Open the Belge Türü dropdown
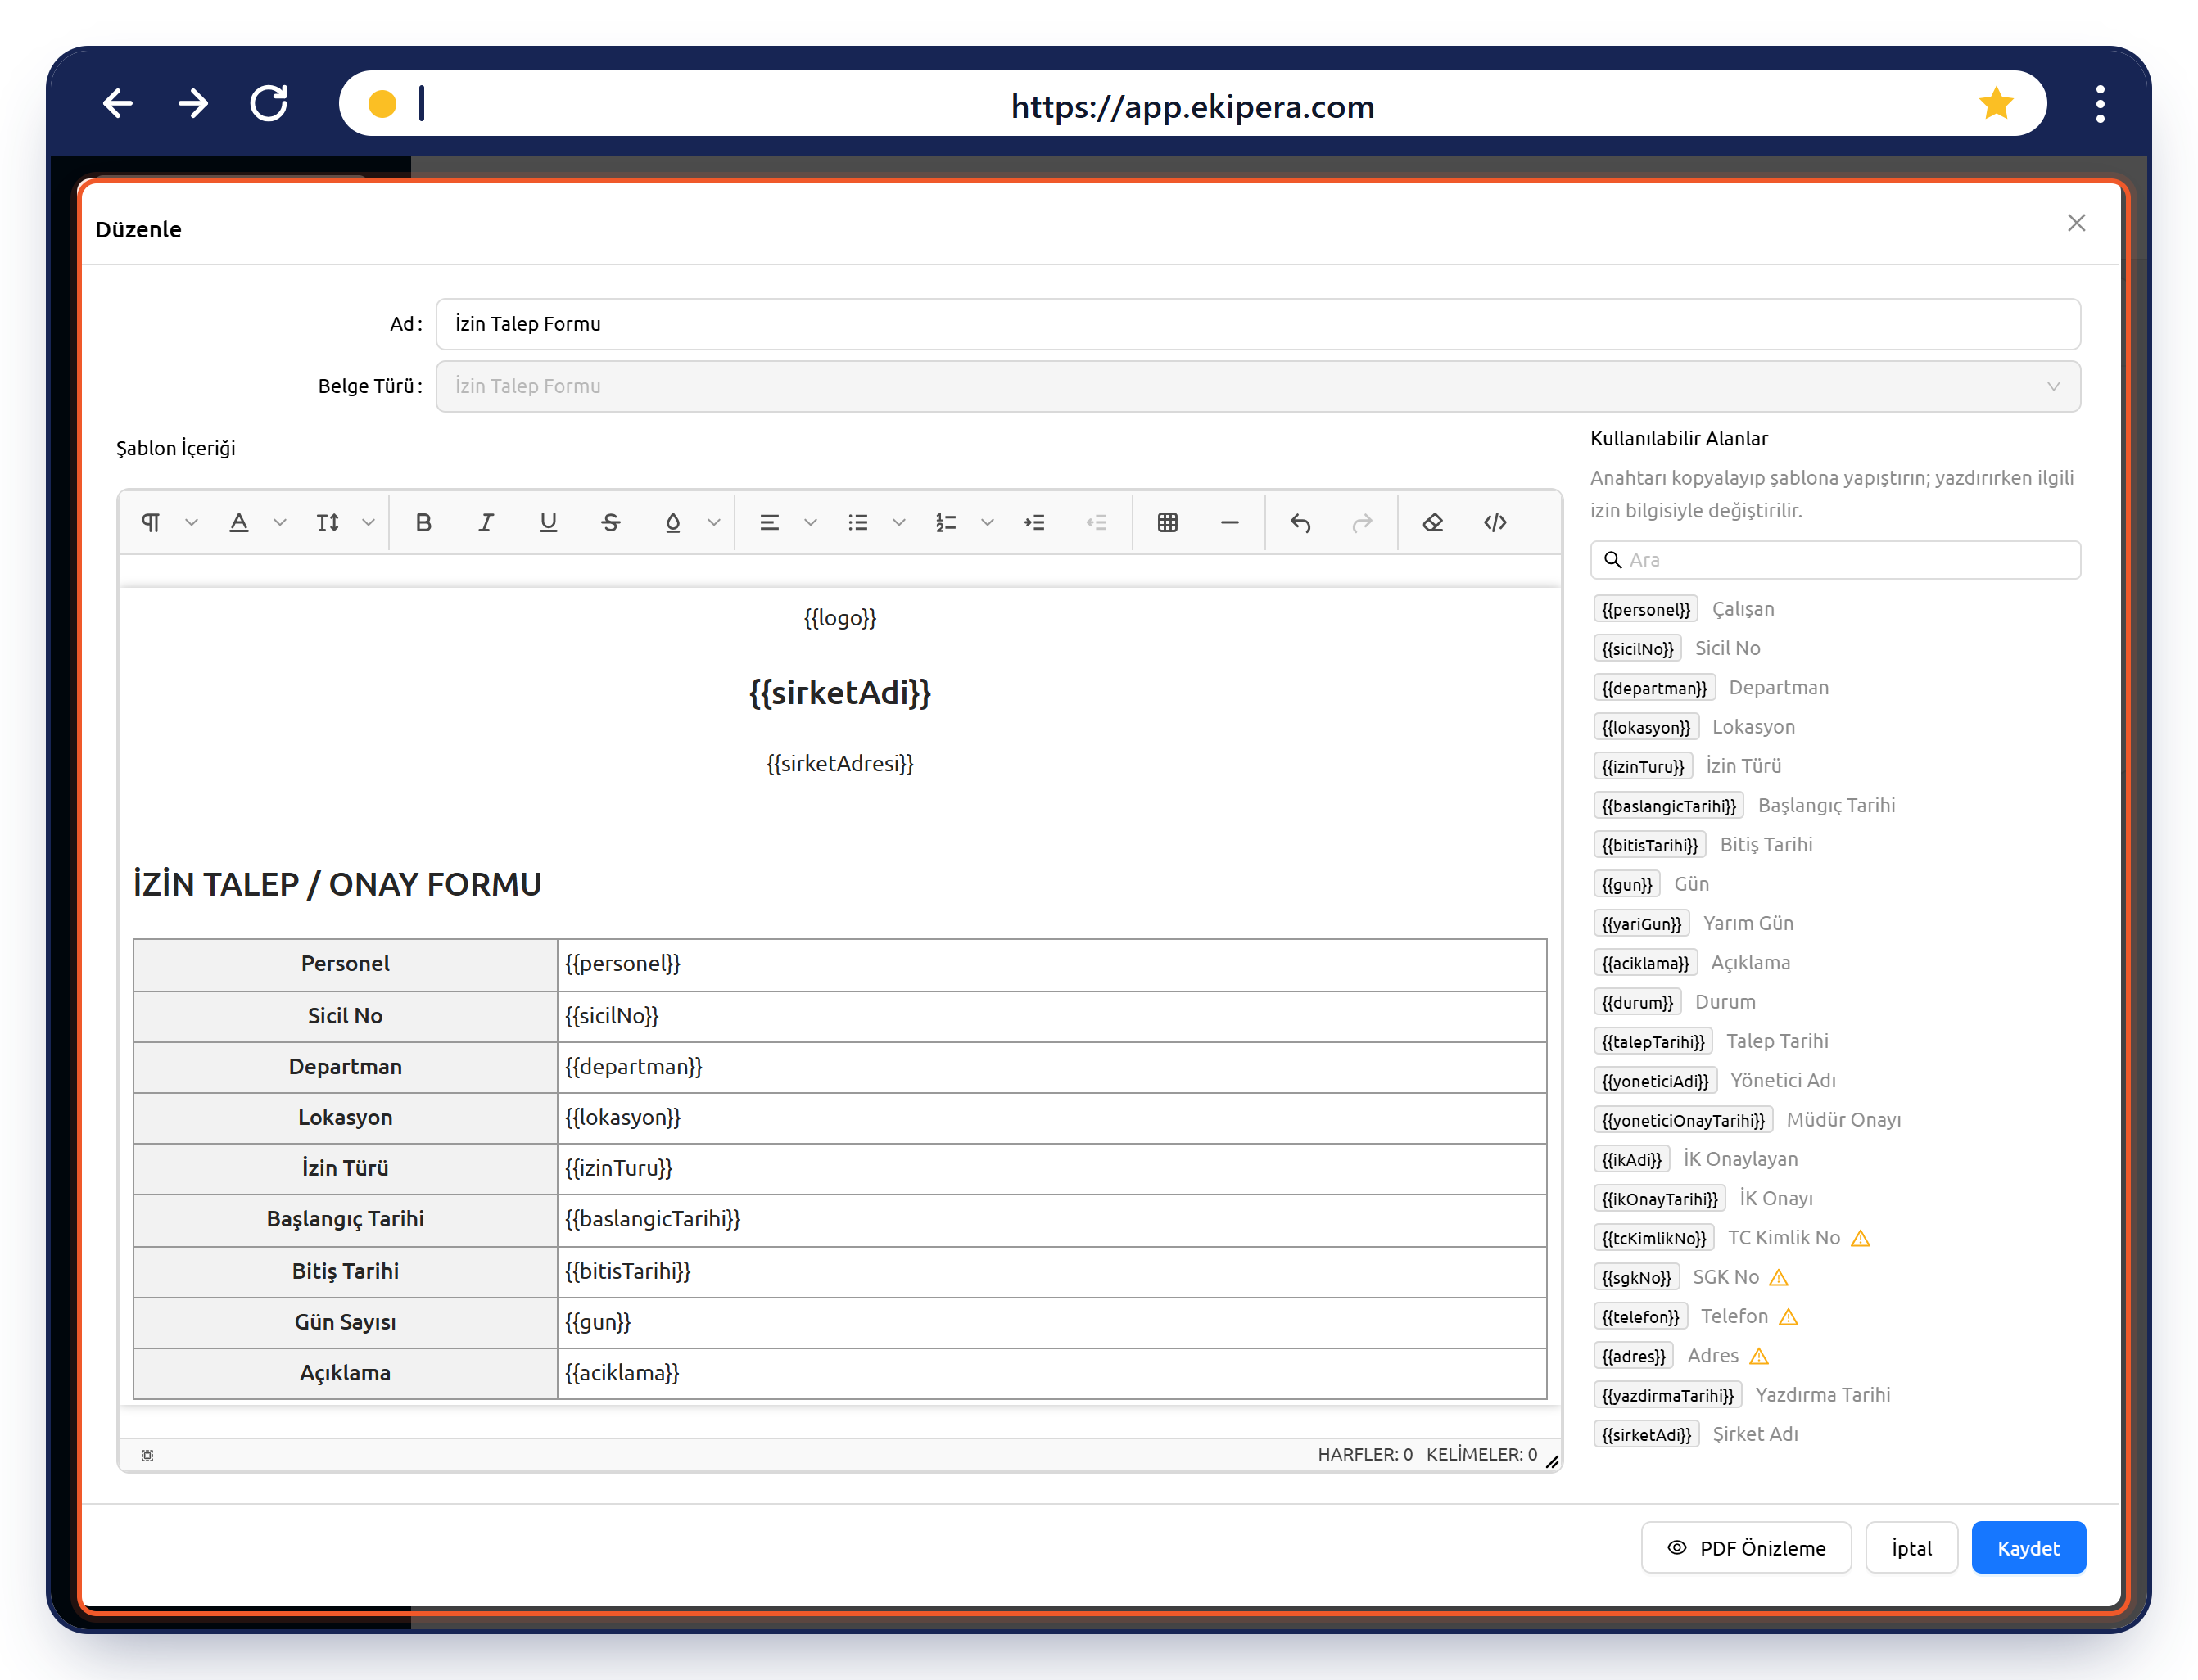The image size is (2198, 1680). 1258,386
